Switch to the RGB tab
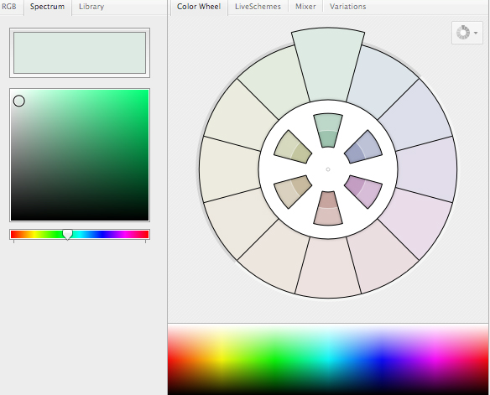 click(8, 7)
